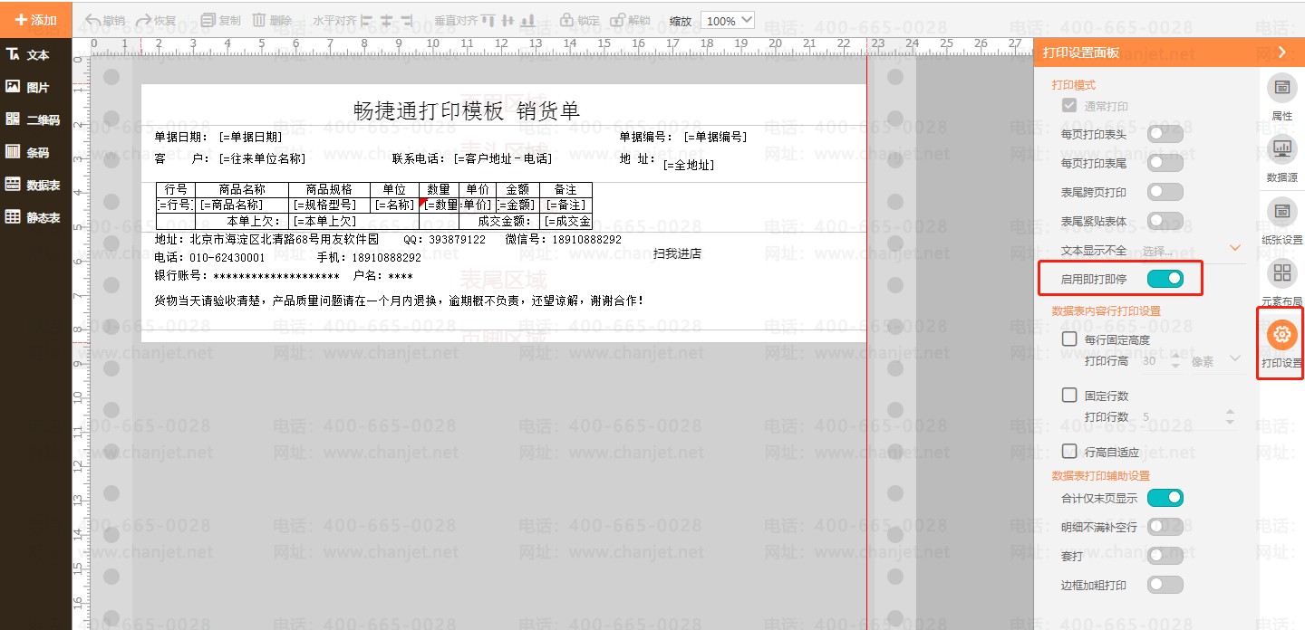Screen dimensions: 1305x630
Task: Select the 扫我进店 text element
Action: 677,253
